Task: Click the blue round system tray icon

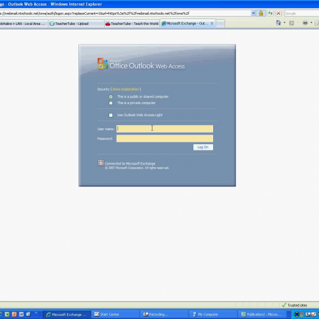Action: tap(297, 314)
